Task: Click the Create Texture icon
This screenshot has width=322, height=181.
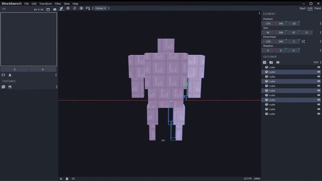Action: [10, 87]
